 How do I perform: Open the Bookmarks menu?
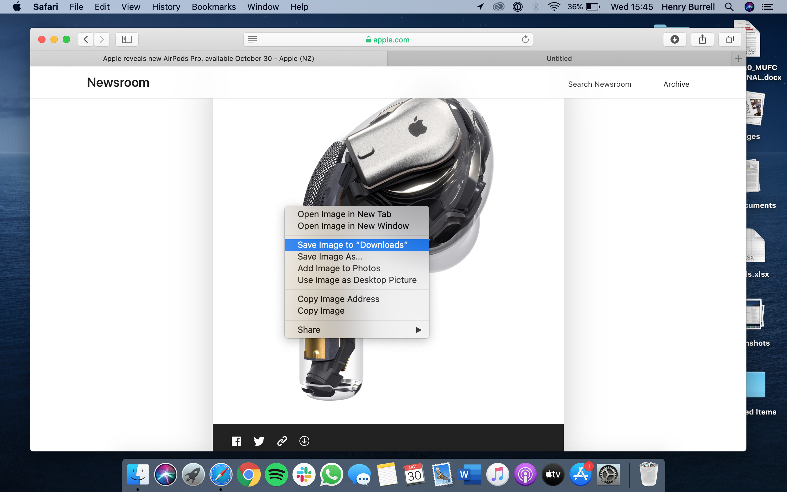coord(214,7)
